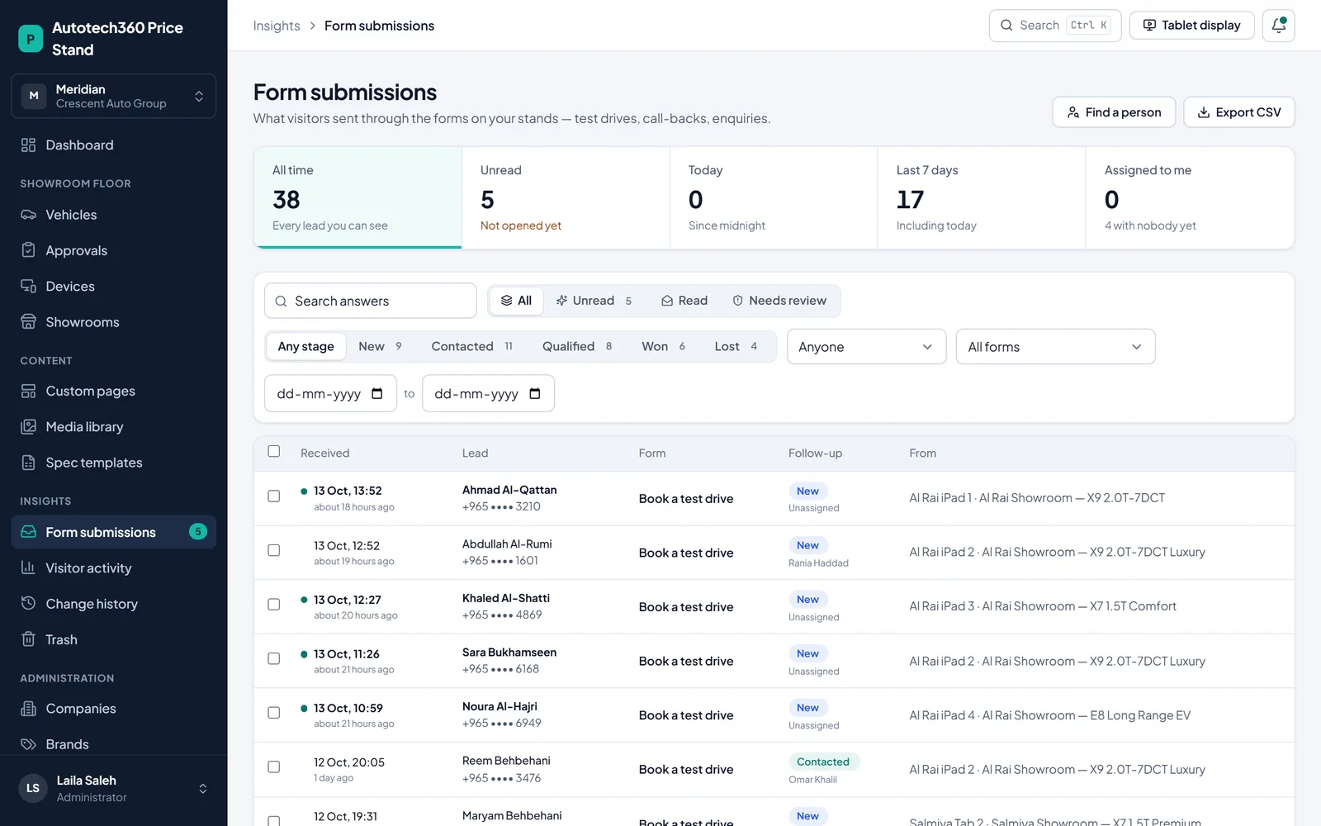Click the end date input field

click(488, 394)
